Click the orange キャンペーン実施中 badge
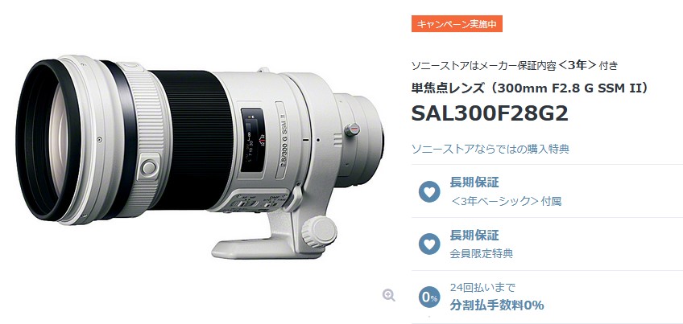The height and width of the screenshot is (324, 683). pos(457,24)
